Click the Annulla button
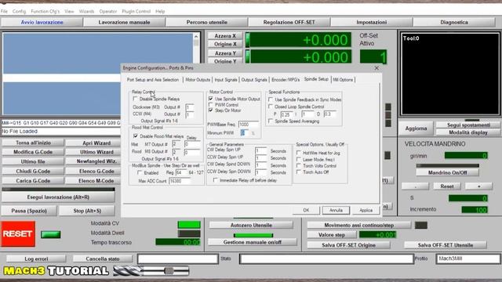The height and width of the screenshot is (282, 502). pyautogui.click(x=336, y=210)
